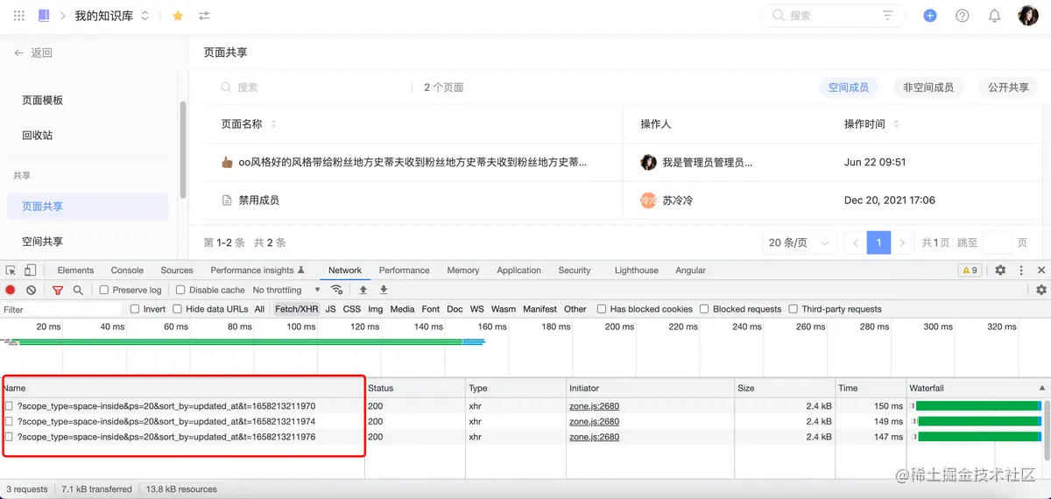The image size is (1051, 499).
Task: Sort by Waterfall column arrow
Action: pyautogui.click(x=1042, y=388)
